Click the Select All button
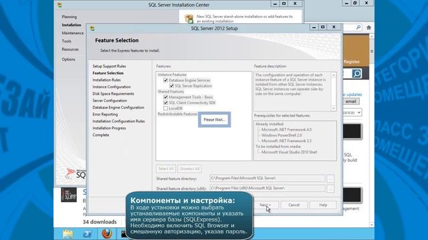 tap(166, 169)
